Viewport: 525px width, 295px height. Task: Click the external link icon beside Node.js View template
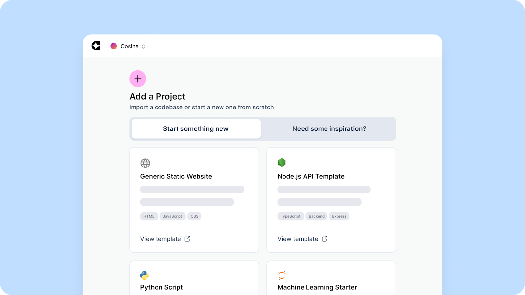pos(325,239)
